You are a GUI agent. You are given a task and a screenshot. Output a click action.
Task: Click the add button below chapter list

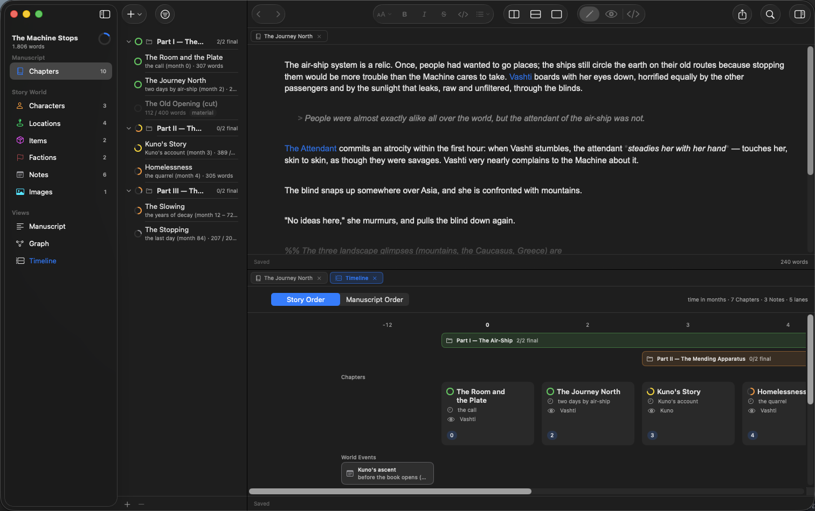point(127,505)
